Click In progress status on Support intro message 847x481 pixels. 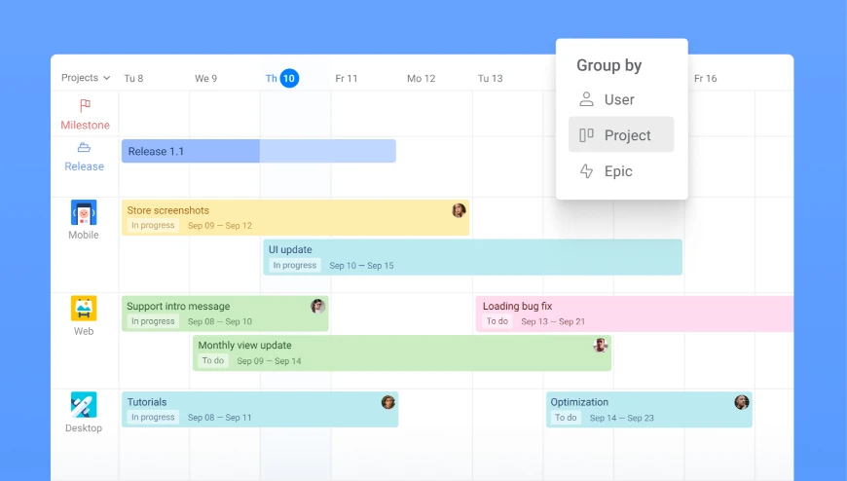(x=154, y=321)
